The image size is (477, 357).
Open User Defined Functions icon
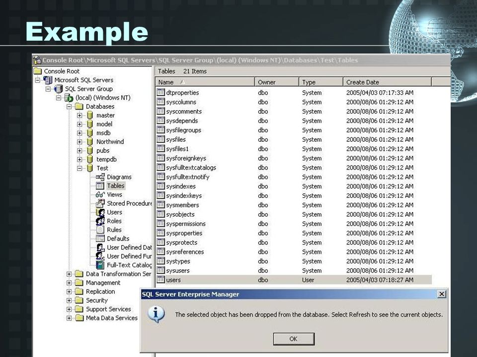tap(100, 256)
